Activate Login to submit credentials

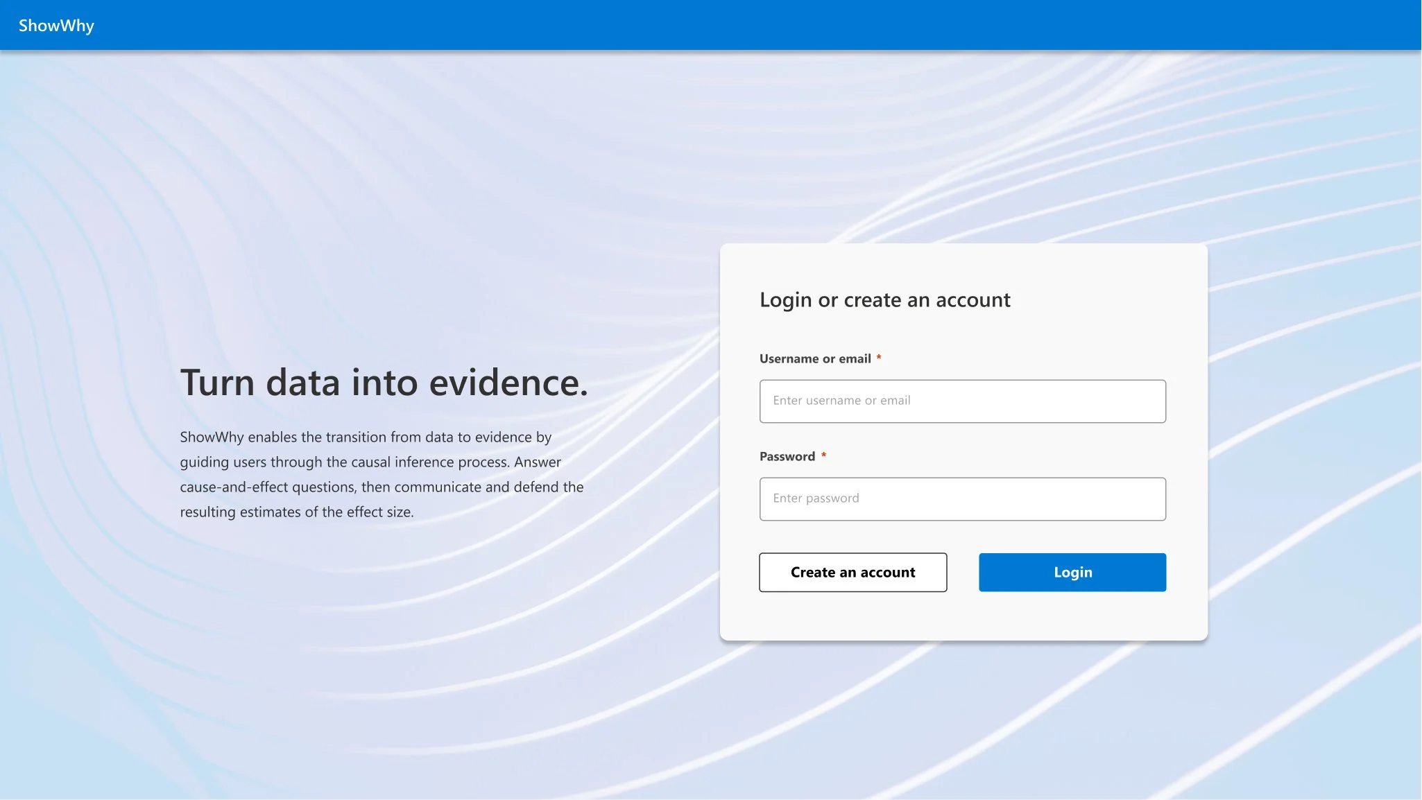(1071, 572)
